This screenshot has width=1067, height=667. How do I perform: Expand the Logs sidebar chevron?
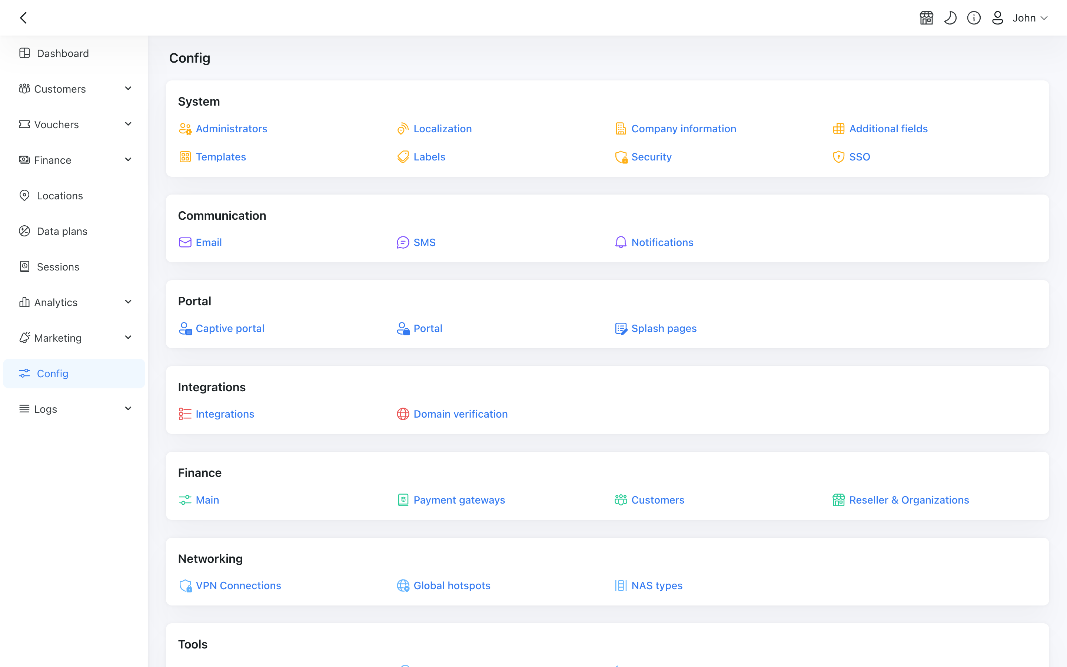(x=128, y=409)
